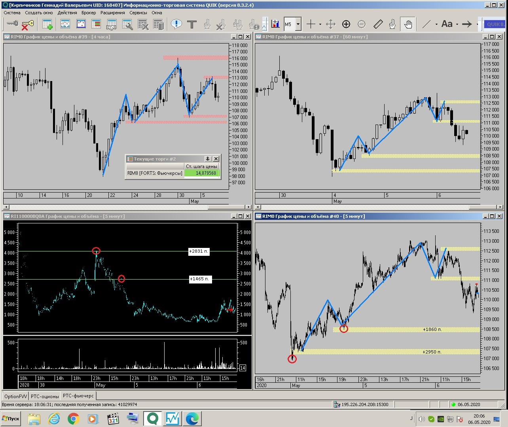Click the blue exclamation alert icon
Image resolution: width=508 pixels, height=427 pixels.
pyautogui.click(x=176, y=25)
